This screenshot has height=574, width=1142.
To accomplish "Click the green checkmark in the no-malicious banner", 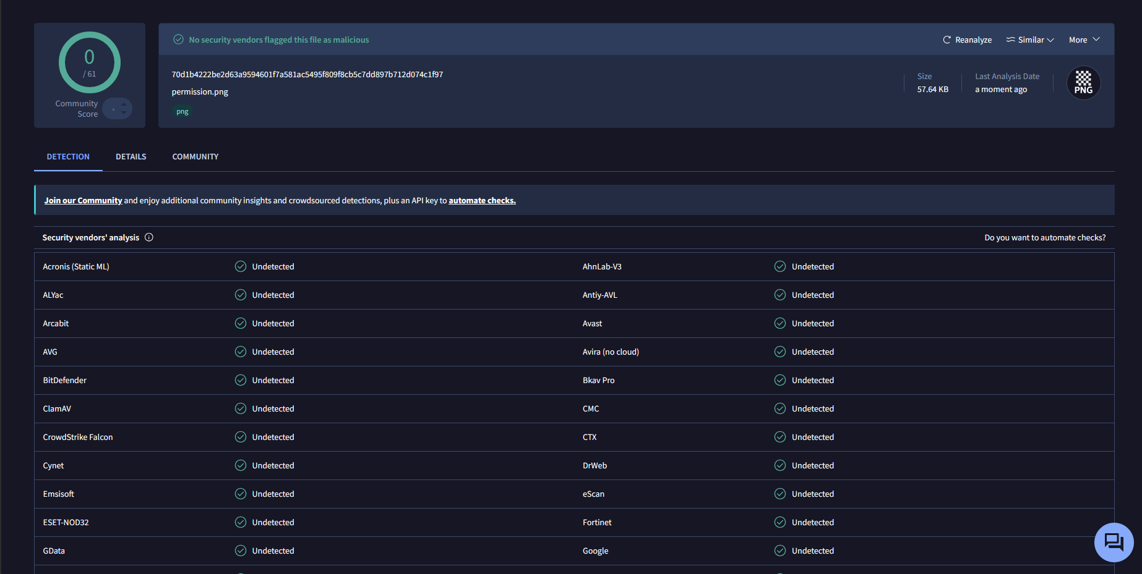I will pyautogui.click(x=178, y=40).
